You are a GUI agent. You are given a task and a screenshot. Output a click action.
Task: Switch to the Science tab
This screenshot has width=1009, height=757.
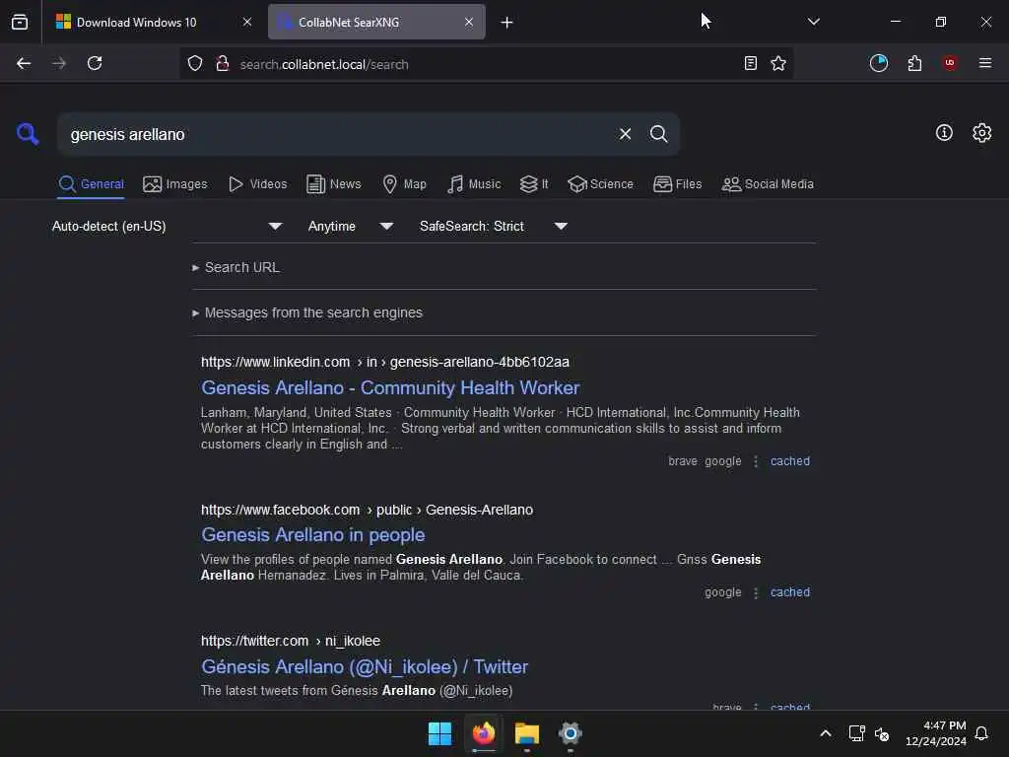[x=600, y=184]
